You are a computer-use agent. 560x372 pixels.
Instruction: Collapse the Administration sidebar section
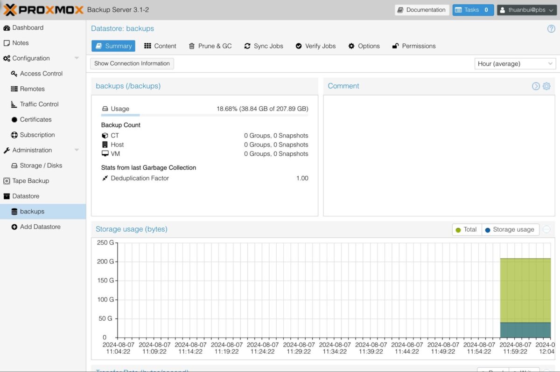coord(77,150)
